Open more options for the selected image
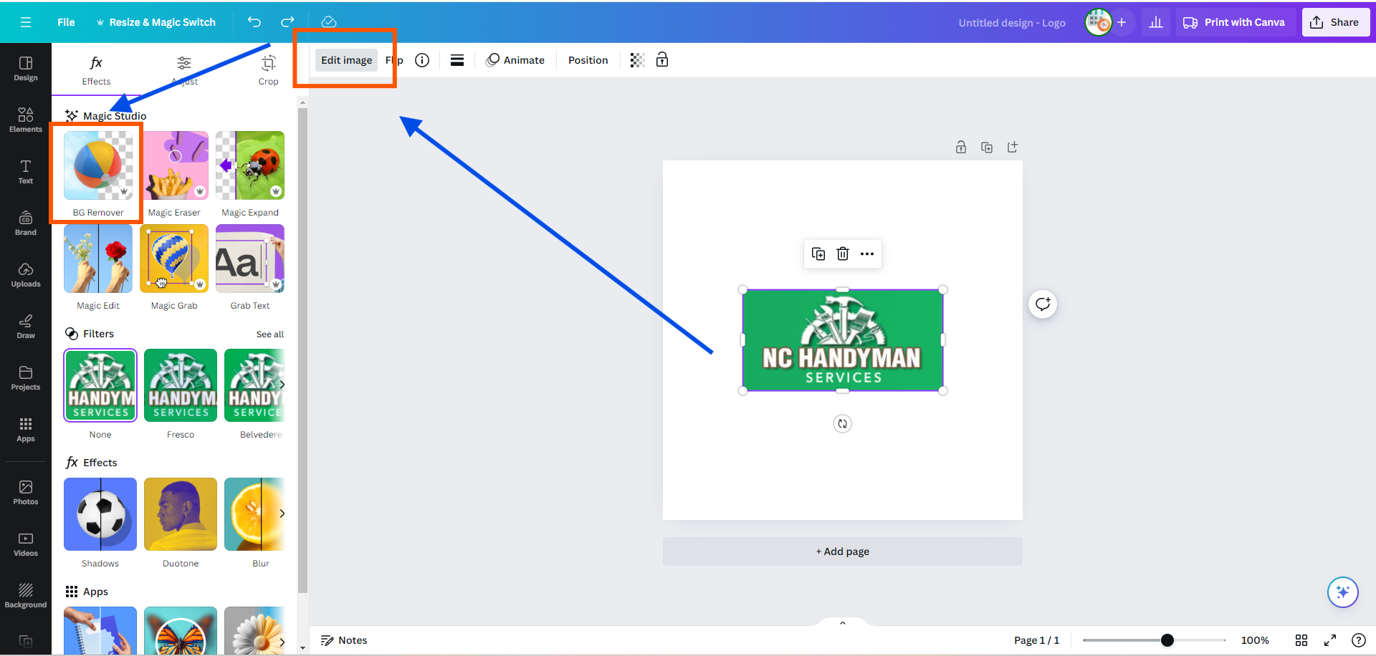Image resolution: width=1376 pixels, height=656 pixels. pos(867,254)
